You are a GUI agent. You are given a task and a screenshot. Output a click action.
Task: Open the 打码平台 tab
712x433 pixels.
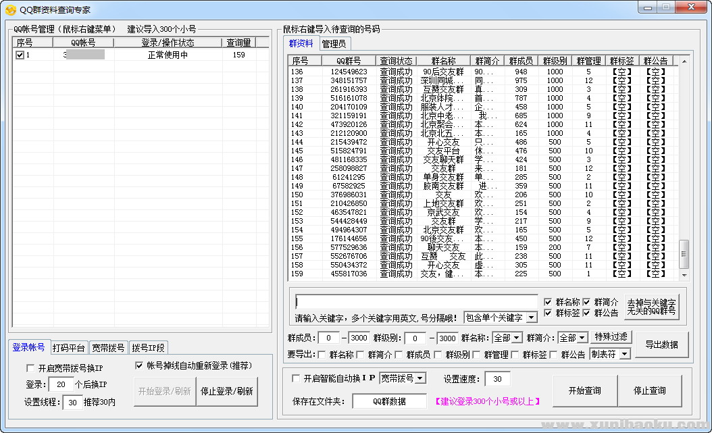point(69,348)
